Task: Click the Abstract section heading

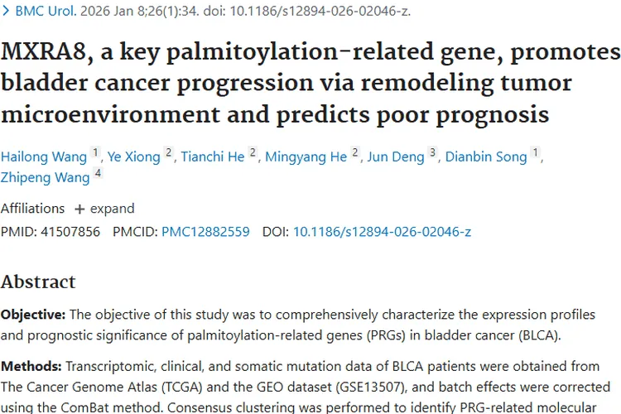Action: [38, 282]
